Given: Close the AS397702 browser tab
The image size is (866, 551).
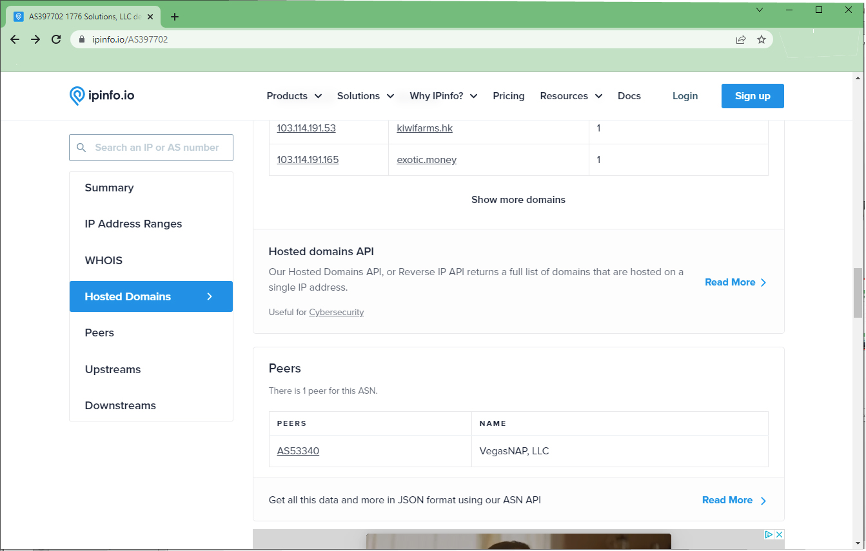Looking at the screenshot, I should pyautogui.click(x=150, y=17).
